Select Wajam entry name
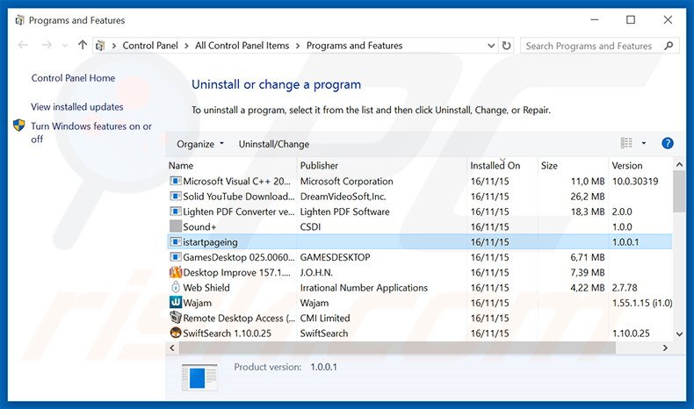Viewport: 694px width, 409px height. click(198, 303)
